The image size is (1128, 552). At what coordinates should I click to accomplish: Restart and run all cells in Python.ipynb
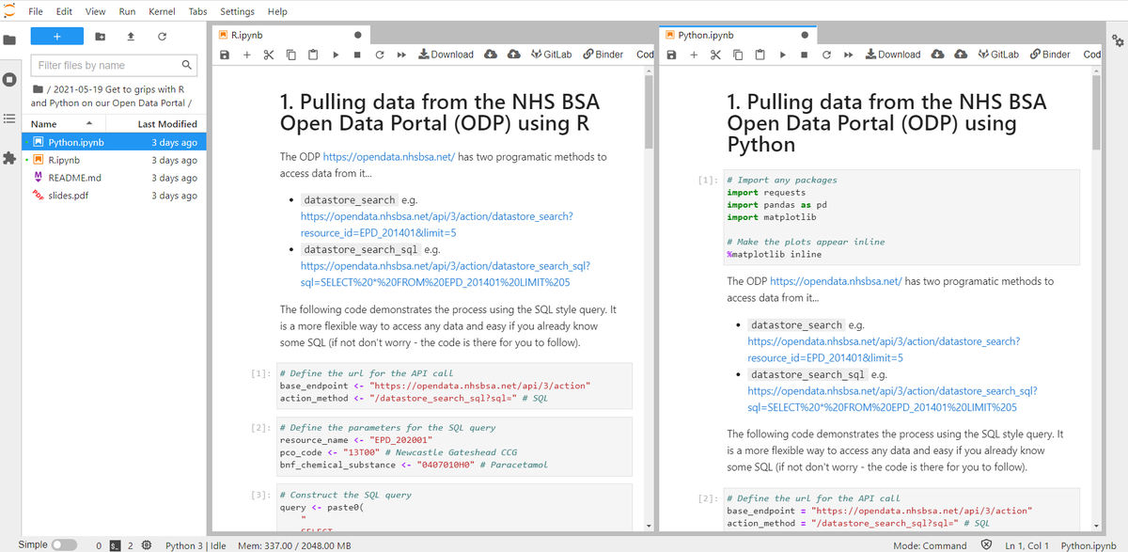(x=849, y=55)
